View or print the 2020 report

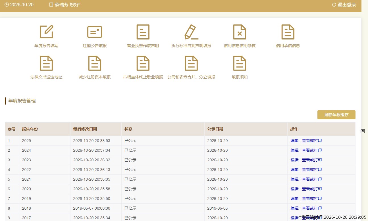point(312,189)
